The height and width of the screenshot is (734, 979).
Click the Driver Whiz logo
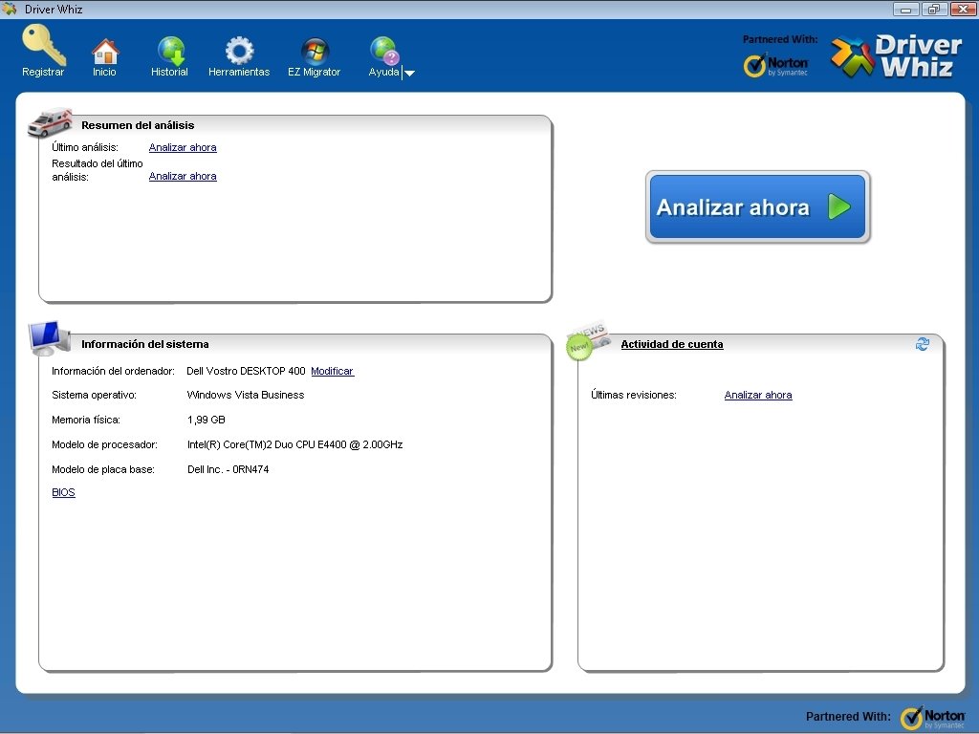coord(896,56)
